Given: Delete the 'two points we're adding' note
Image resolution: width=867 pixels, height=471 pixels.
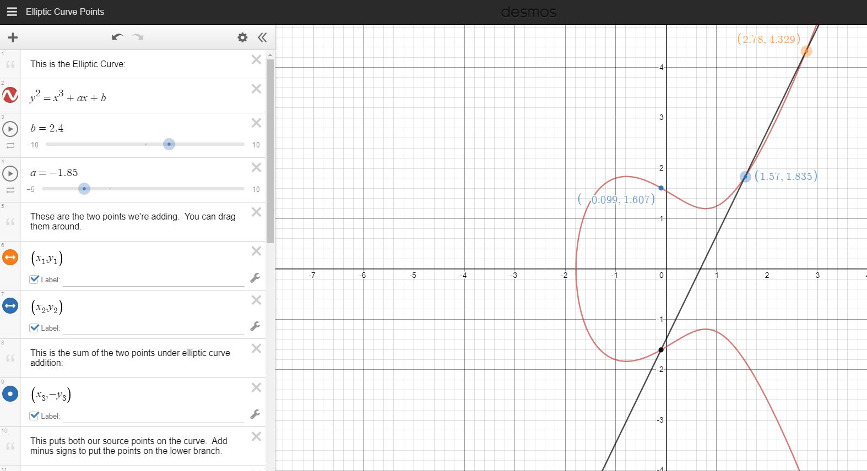Looking at the screenshot, I should click(x=256, y=212).
